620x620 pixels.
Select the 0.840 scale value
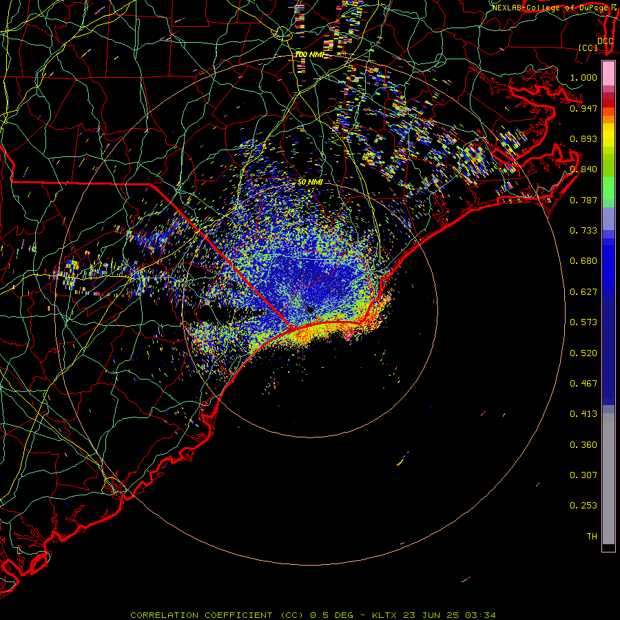point(583,169)
